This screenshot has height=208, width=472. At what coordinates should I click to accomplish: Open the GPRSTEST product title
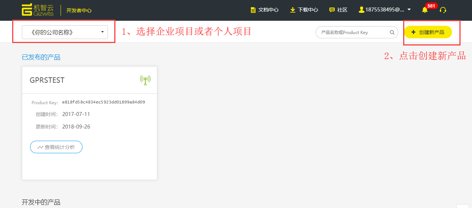point(47,80)
